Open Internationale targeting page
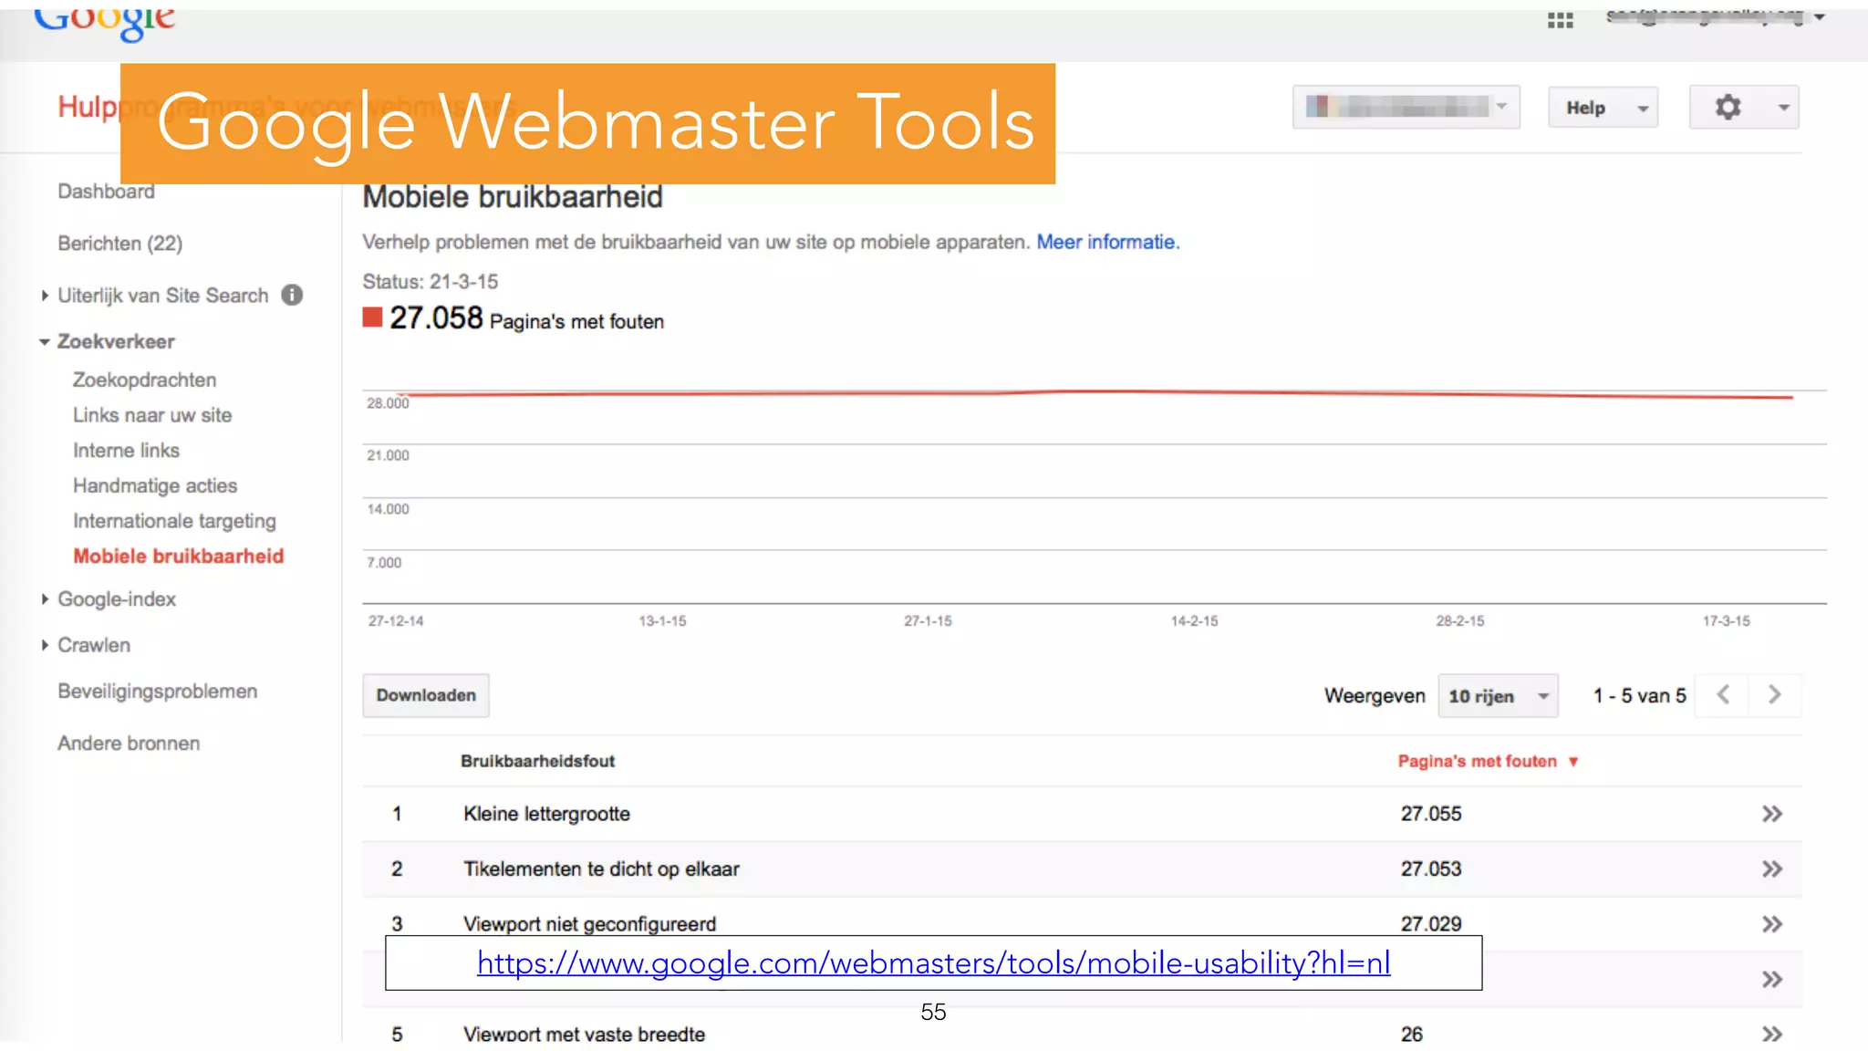Image resolution: width=1868 pixels, height=1051 pixels. point(174,521)
